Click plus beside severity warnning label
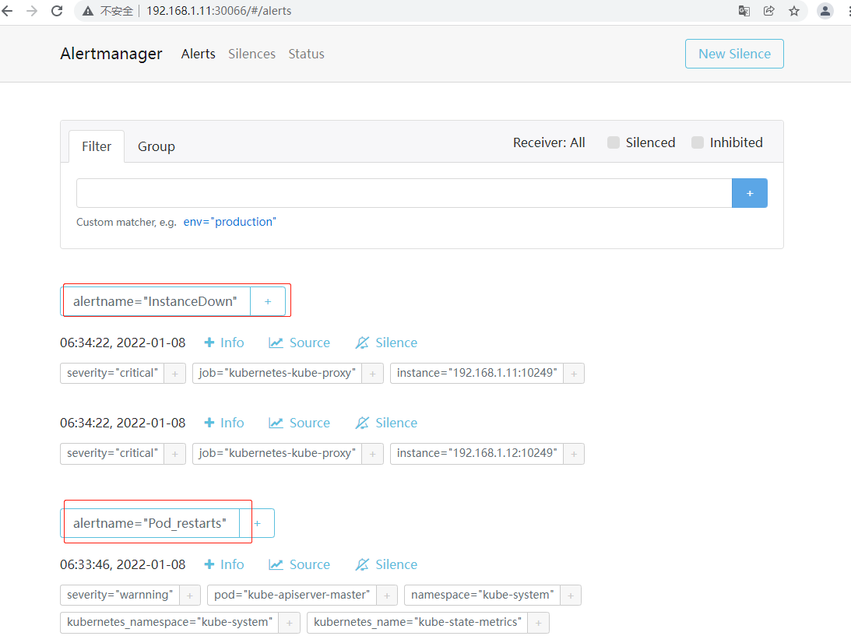This screenshot has height=636, width=851. click(x=190, y=596)
